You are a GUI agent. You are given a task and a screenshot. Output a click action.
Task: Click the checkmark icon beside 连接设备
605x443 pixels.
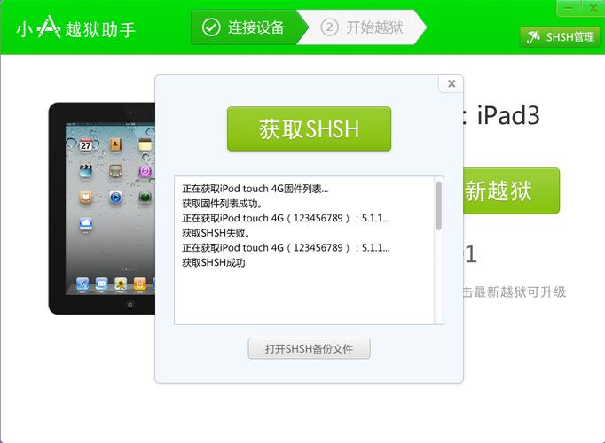click(211, 27)
